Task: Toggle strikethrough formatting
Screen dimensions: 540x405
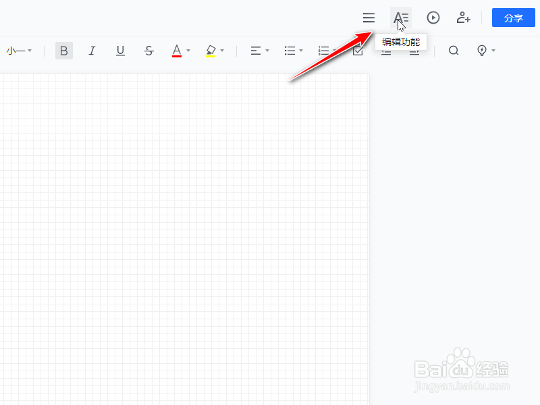Action: click(x=148, y=51)
